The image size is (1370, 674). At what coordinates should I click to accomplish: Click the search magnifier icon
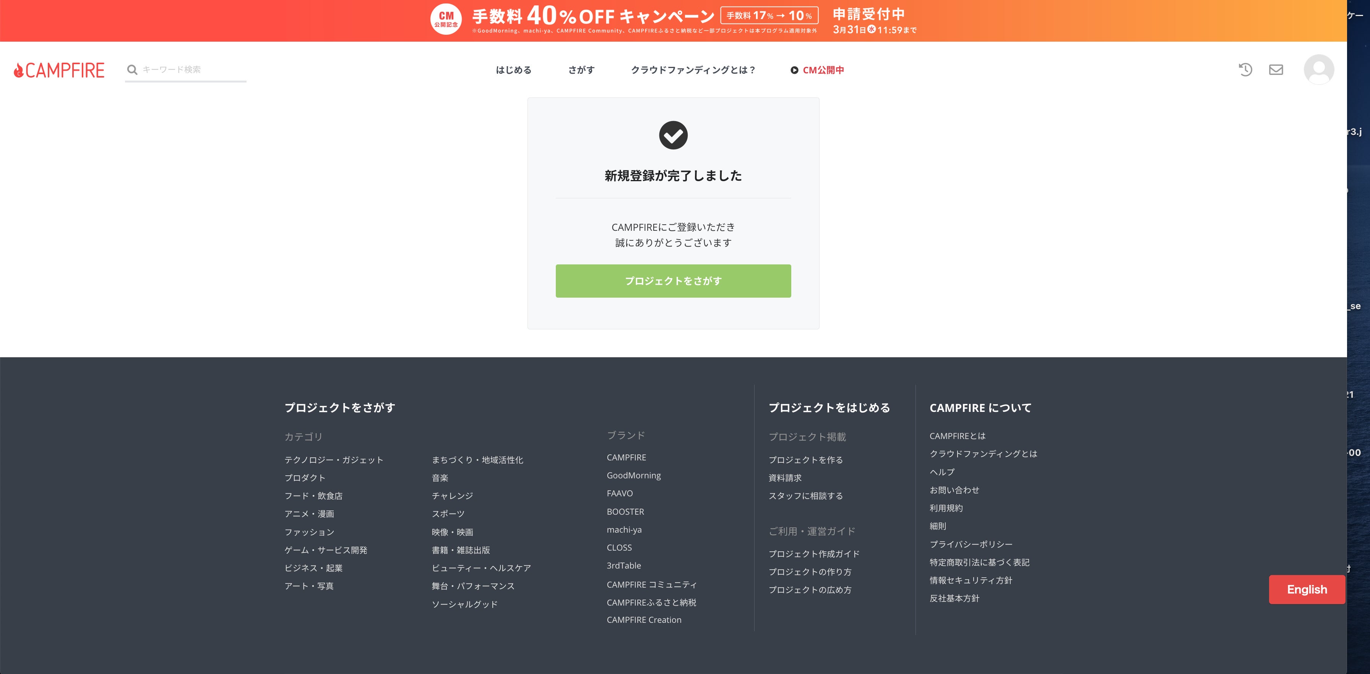[132, 70]
